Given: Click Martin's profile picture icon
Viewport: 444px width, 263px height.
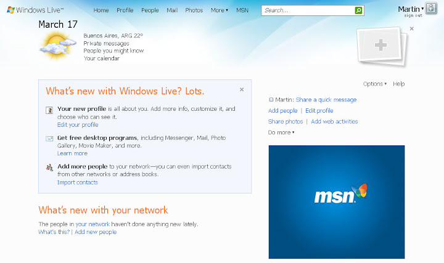Looking at the screenshot, I should coord(431,8).
